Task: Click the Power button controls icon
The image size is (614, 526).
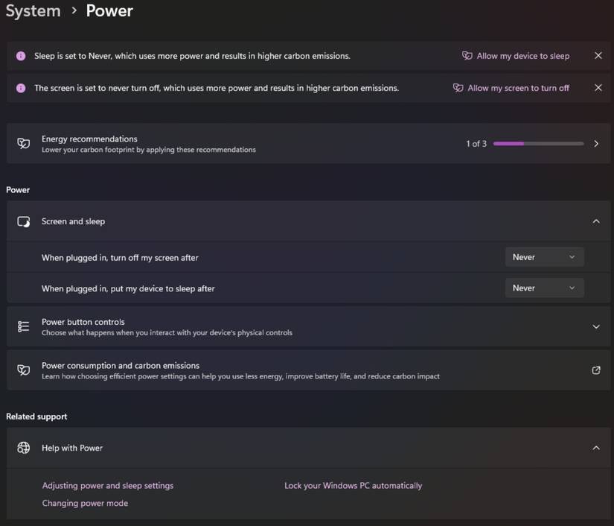Action: coord(24,326)
